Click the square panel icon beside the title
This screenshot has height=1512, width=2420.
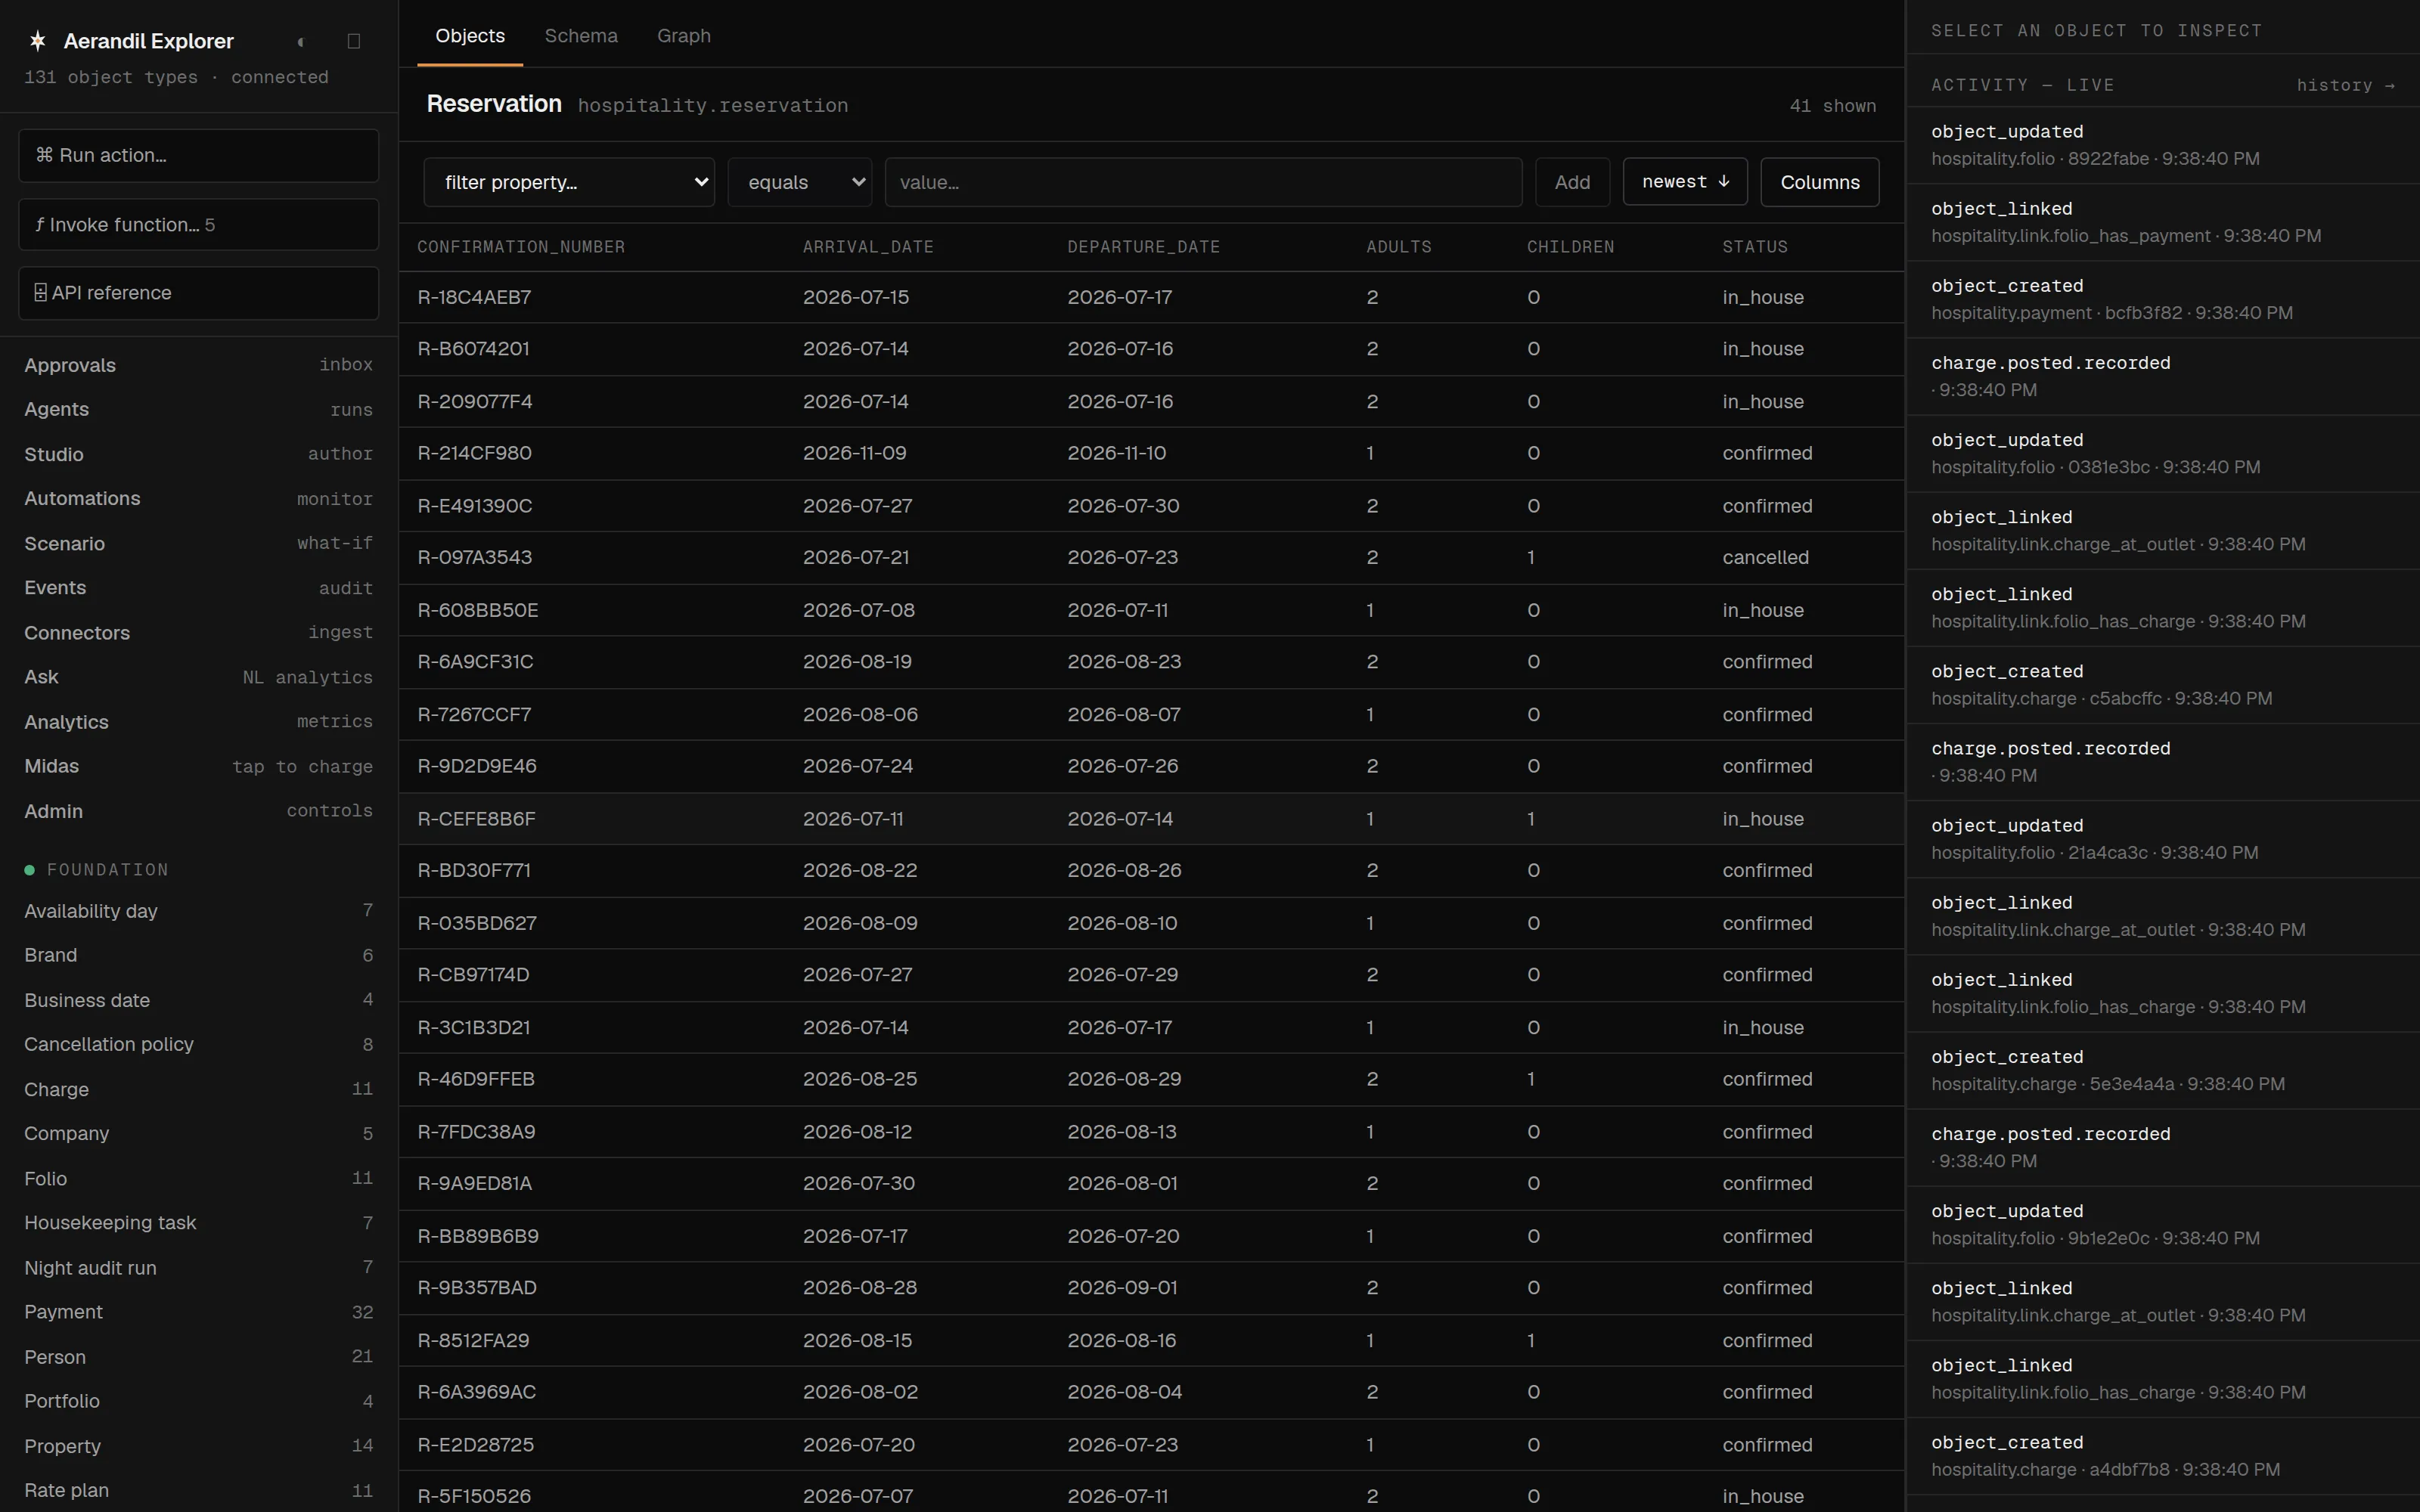pyautogui.click(x=353, y=41)
